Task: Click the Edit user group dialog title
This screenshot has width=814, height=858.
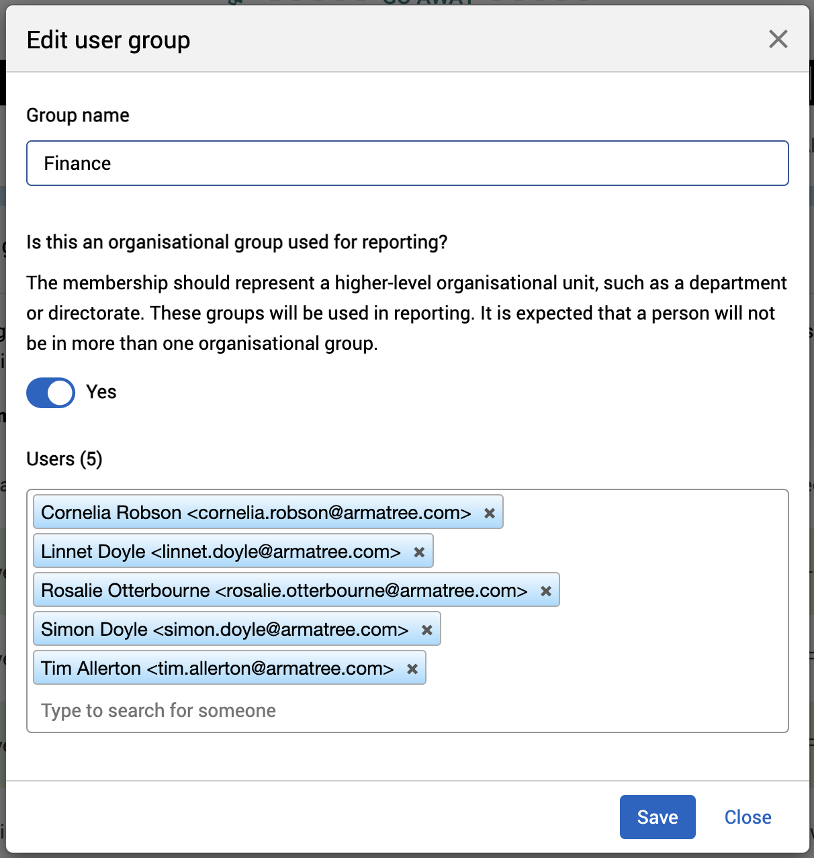Action: pos(109,40)
